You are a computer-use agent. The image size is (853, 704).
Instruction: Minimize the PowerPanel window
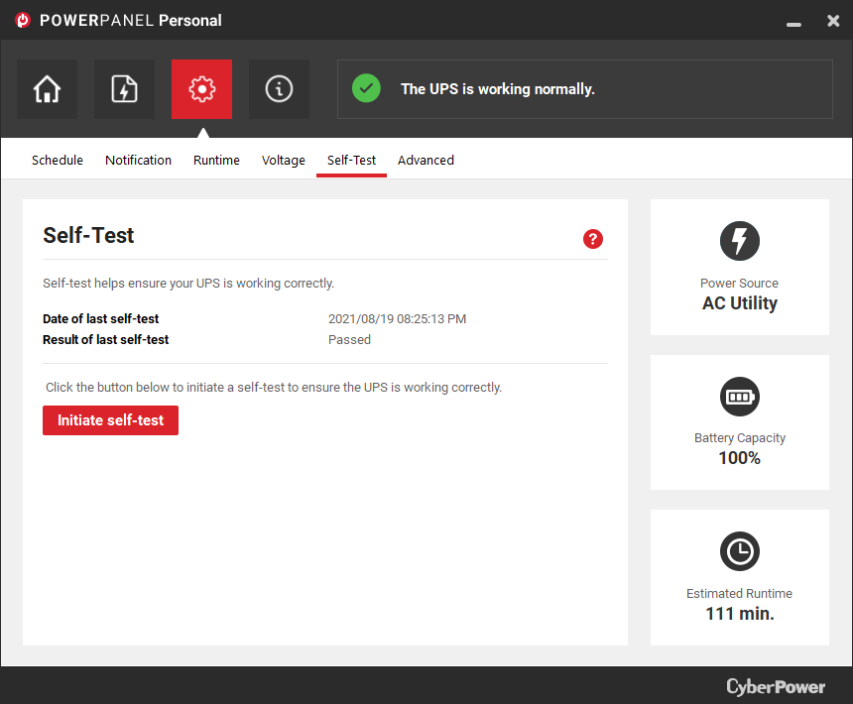click(793, 24)
